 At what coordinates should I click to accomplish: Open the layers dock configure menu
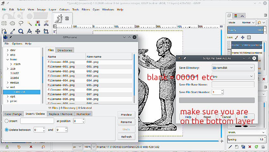(x=266, y=15)
